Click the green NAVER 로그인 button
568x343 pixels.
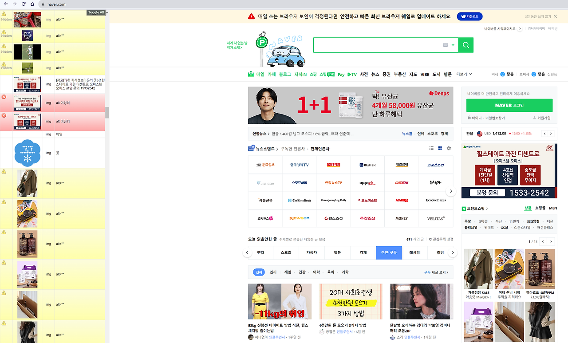[x=509, y=105]
